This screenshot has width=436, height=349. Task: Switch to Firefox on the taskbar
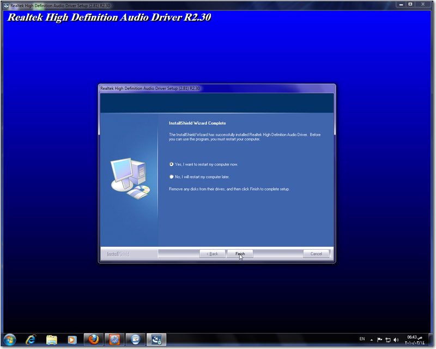(x=93, y=340)
